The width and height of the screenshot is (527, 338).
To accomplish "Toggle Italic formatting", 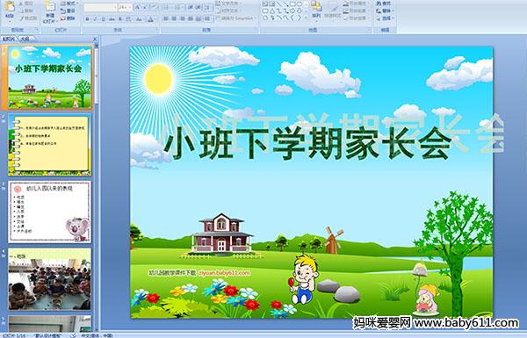I will coord(95,19).
